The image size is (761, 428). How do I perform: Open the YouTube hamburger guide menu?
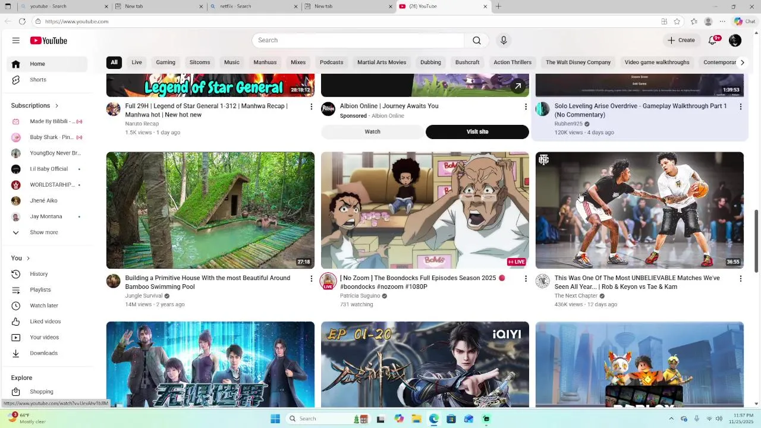point(16,40)
